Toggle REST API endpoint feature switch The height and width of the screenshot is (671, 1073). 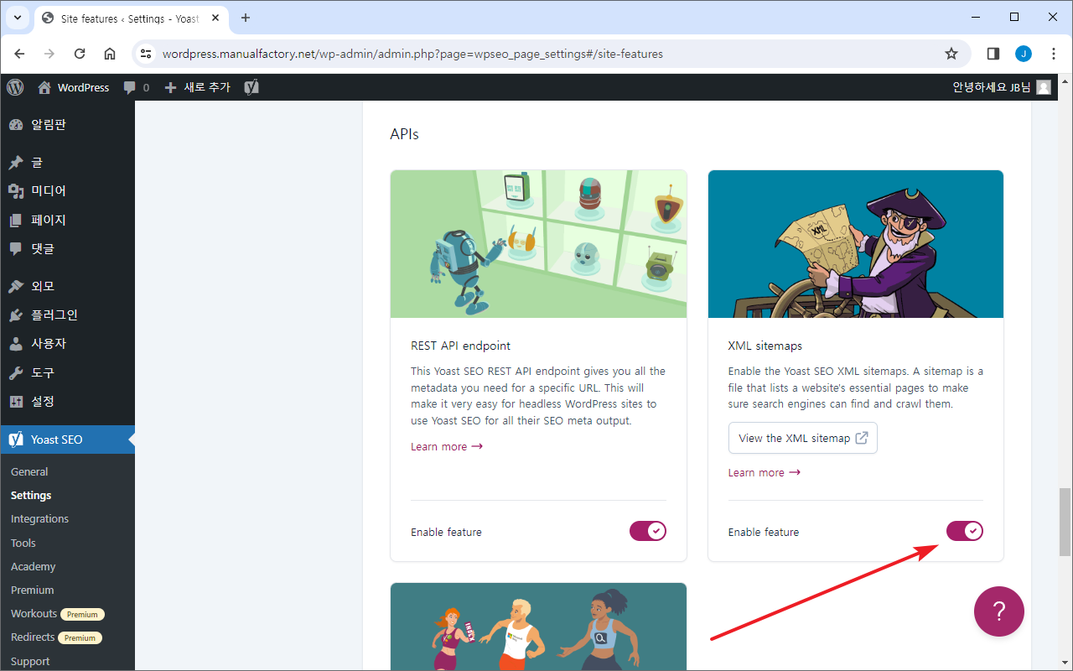coord(647,531)
